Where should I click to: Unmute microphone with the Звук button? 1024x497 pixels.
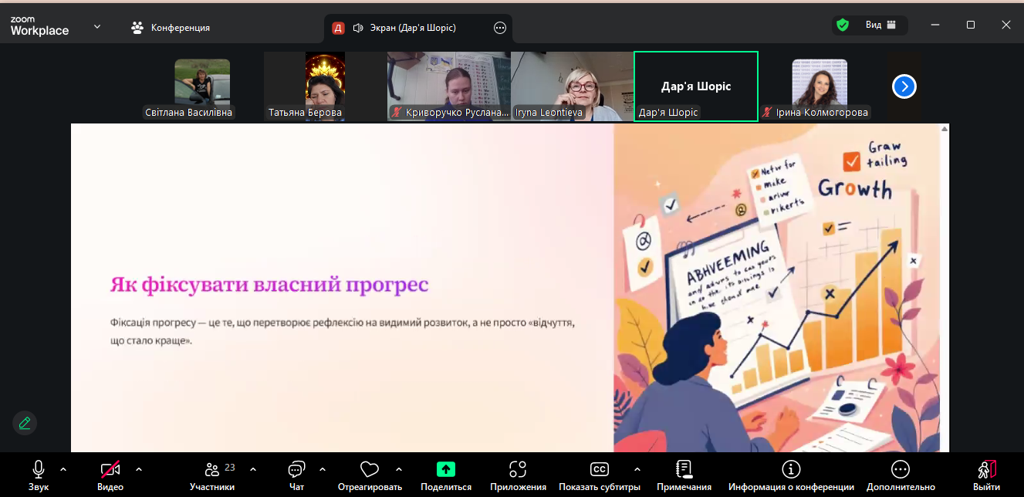click(39, 470)
